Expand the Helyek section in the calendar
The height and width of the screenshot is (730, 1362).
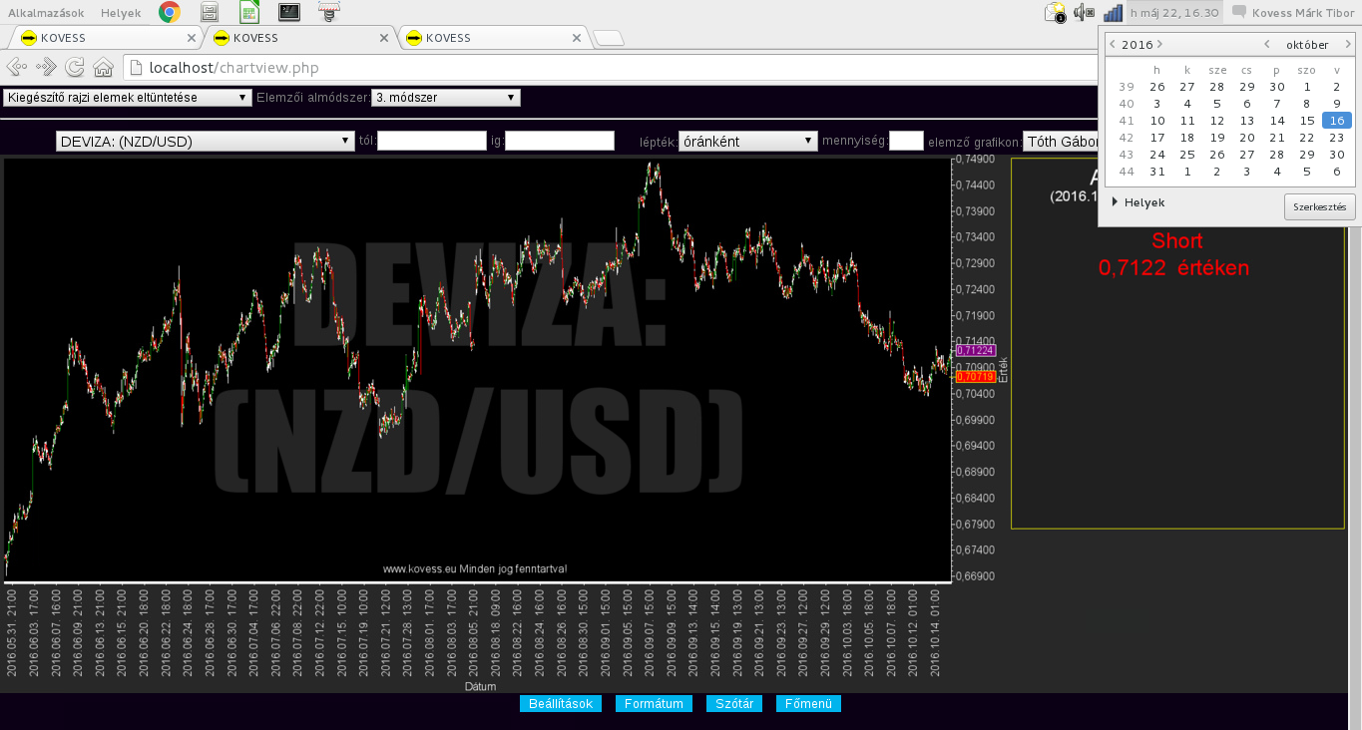pos(1116,202)
